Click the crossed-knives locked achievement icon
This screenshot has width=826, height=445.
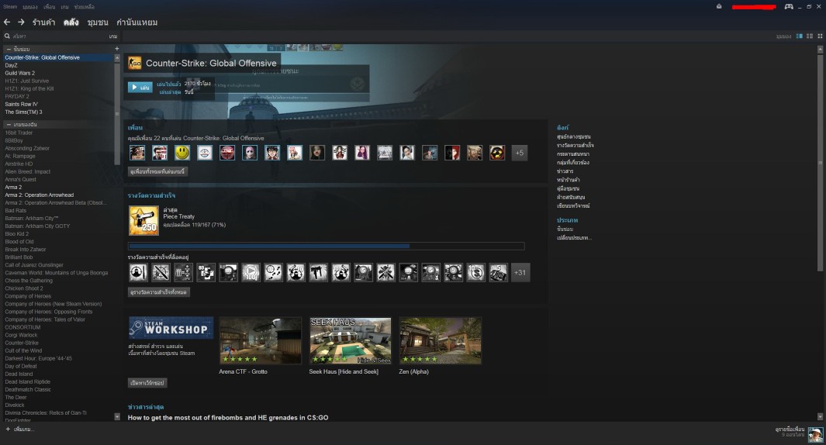click(385, 272)
